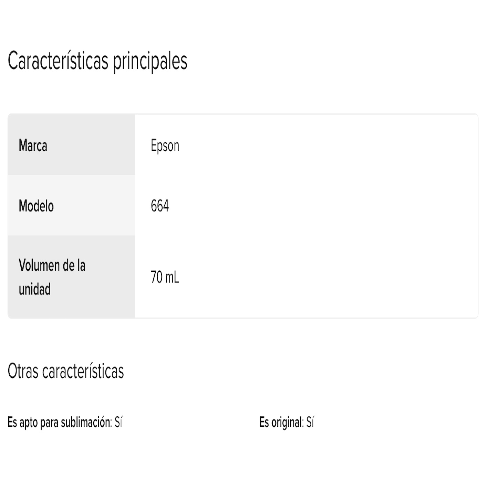
Task: Click the Características principales heading
Action: (x=97, y=61)
